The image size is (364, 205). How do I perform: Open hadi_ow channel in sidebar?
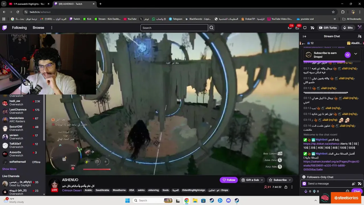(22, 103)
